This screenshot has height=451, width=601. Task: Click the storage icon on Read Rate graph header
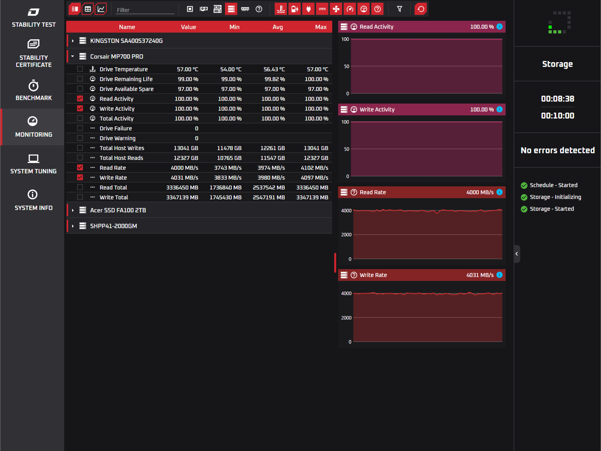coord(344,192)
